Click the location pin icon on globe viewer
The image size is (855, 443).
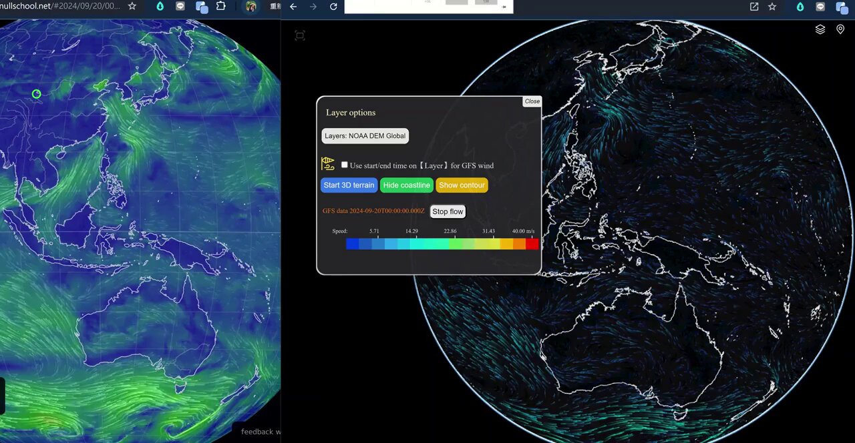[x=840, y=29]
